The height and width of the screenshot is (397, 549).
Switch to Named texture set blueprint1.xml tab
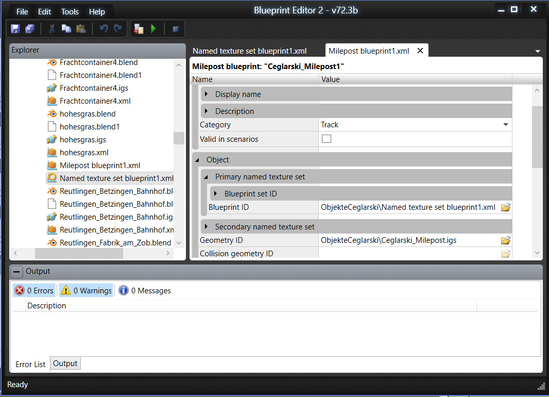249,51
